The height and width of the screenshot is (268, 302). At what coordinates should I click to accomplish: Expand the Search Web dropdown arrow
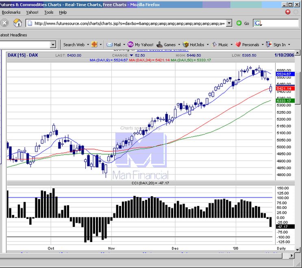tap(88, 45)
